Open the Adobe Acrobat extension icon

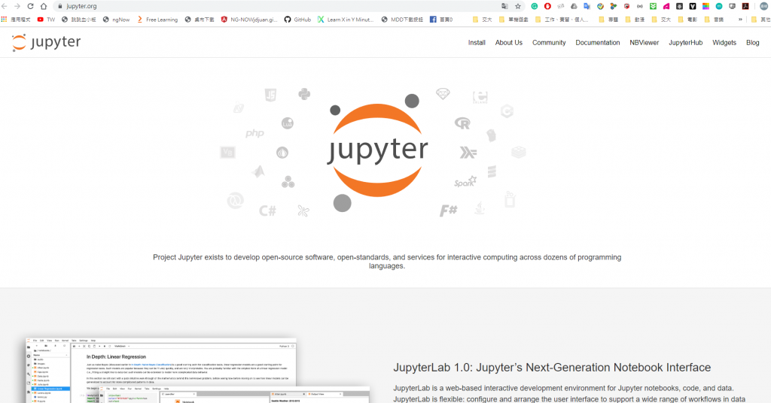745,6
